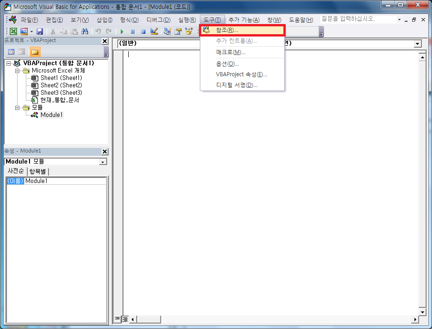Open the procedure dropdown at right

tap(418, 43)
